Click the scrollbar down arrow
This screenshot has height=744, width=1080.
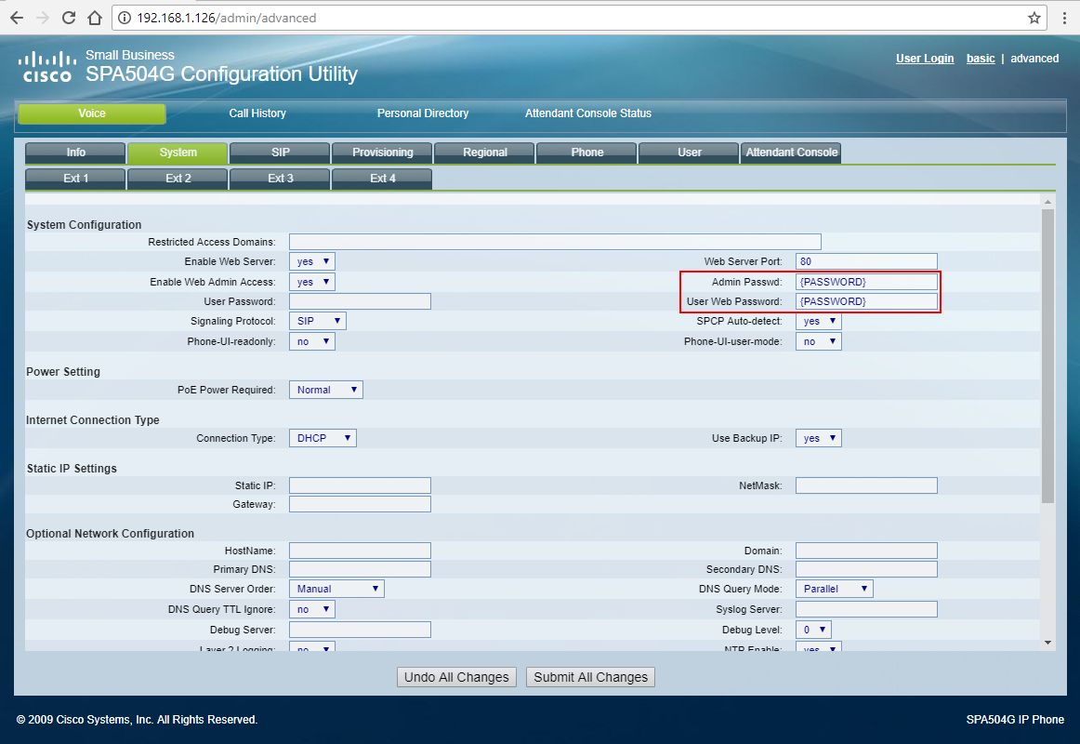pos(1047,643)
